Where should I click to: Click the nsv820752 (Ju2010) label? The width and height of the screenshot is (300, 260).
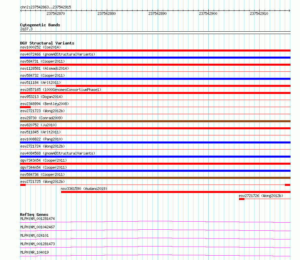pyautogui.click(x=38, y=125)
